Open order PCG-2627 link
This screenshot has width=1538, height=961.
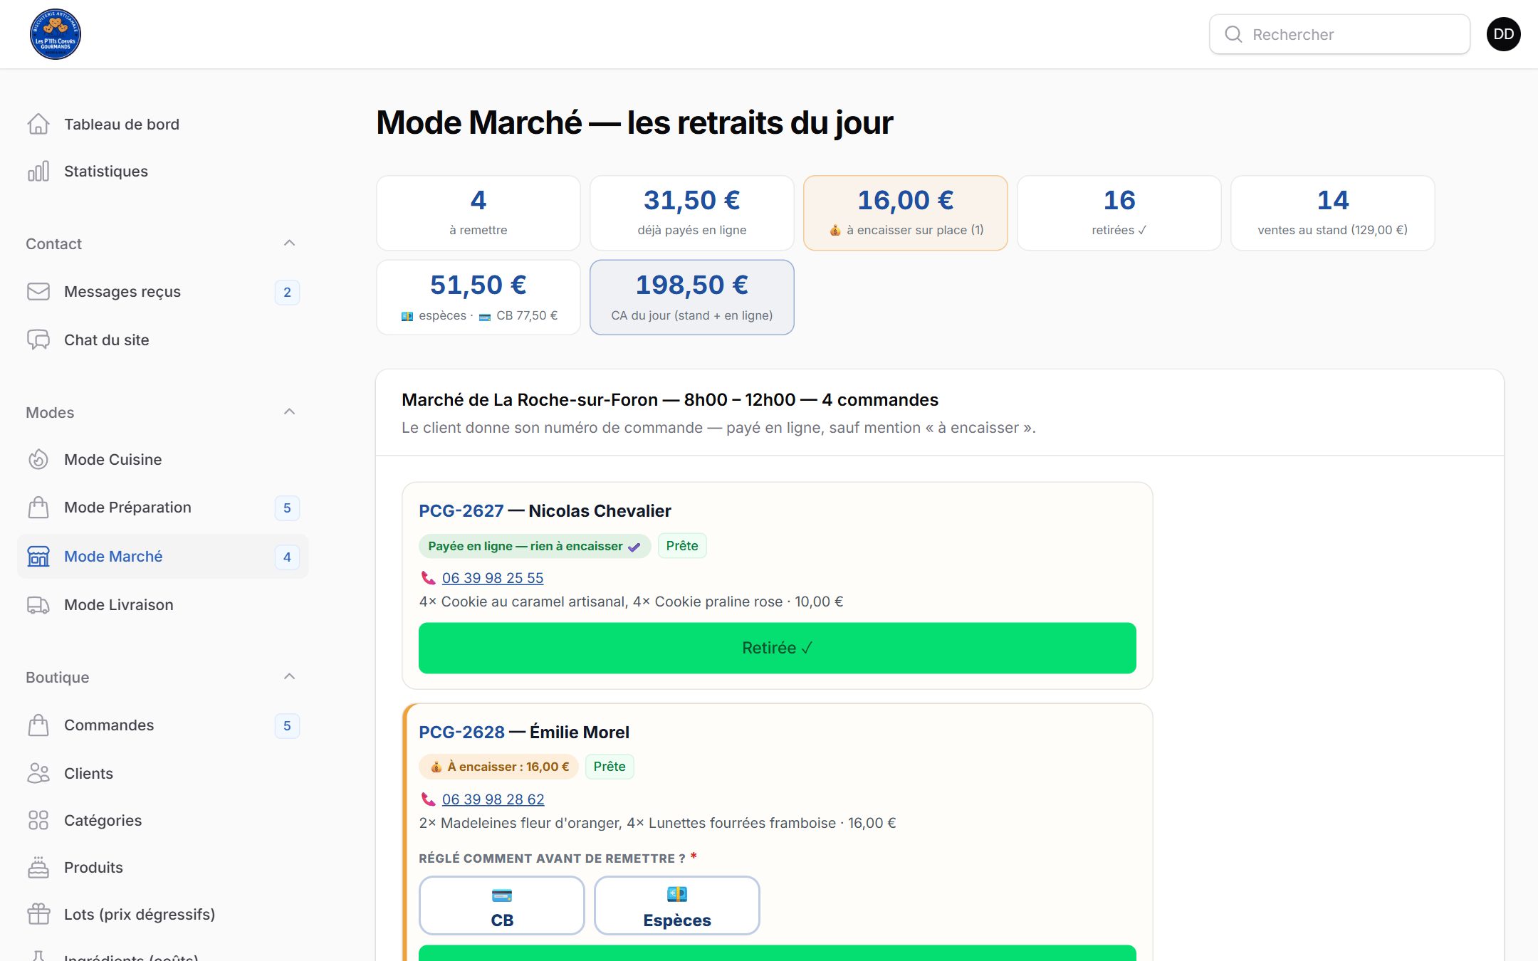click(x=461, y=511)
